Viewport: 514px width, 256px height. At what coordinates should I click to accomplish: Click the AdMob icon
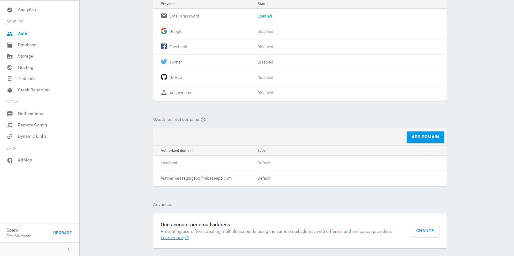coord(10,160)
